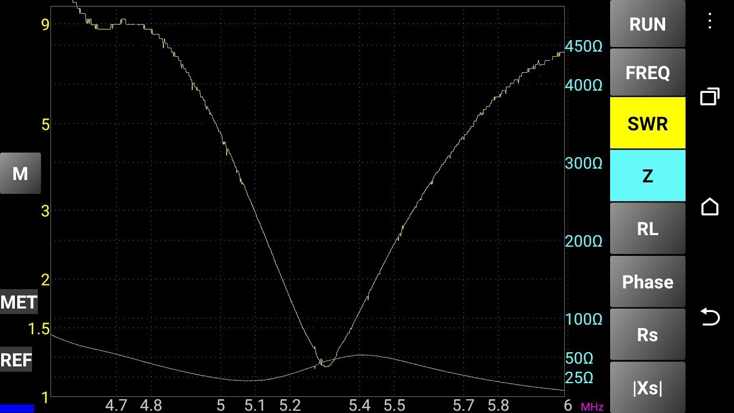This screenshot has height=413, width=734.
Task: Click the MHz unit label
Action: point(592,407)
